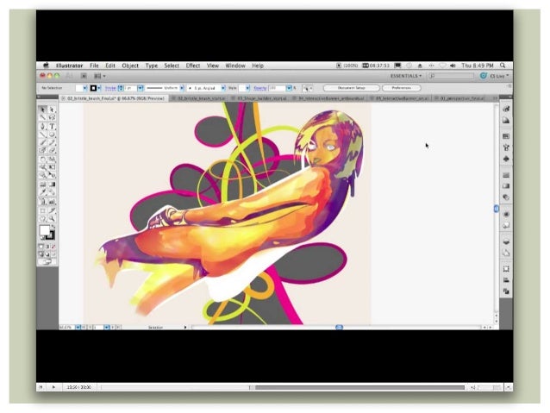Screen dimensions: 550x413
Task: Click the large Fill color box
Action: tap(44, 230)
